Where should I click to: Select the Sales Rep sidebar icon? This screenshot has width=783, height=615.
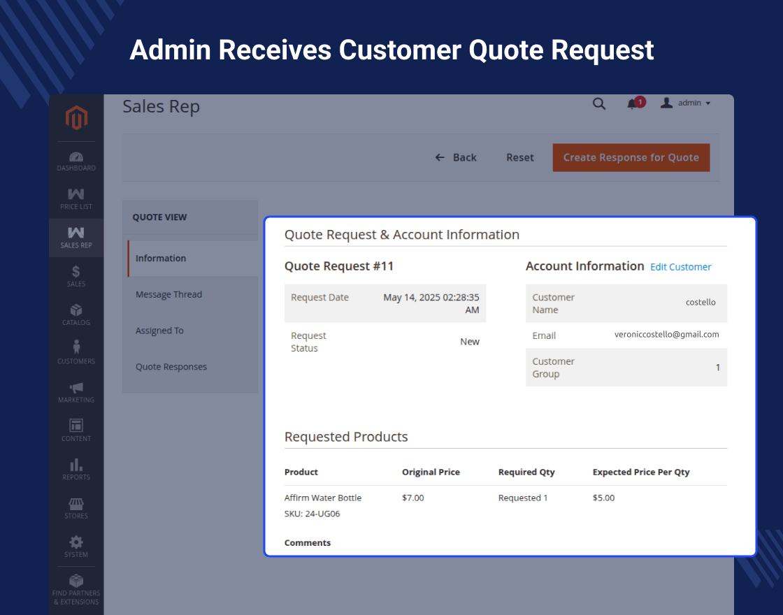click(x=76, y=233)
